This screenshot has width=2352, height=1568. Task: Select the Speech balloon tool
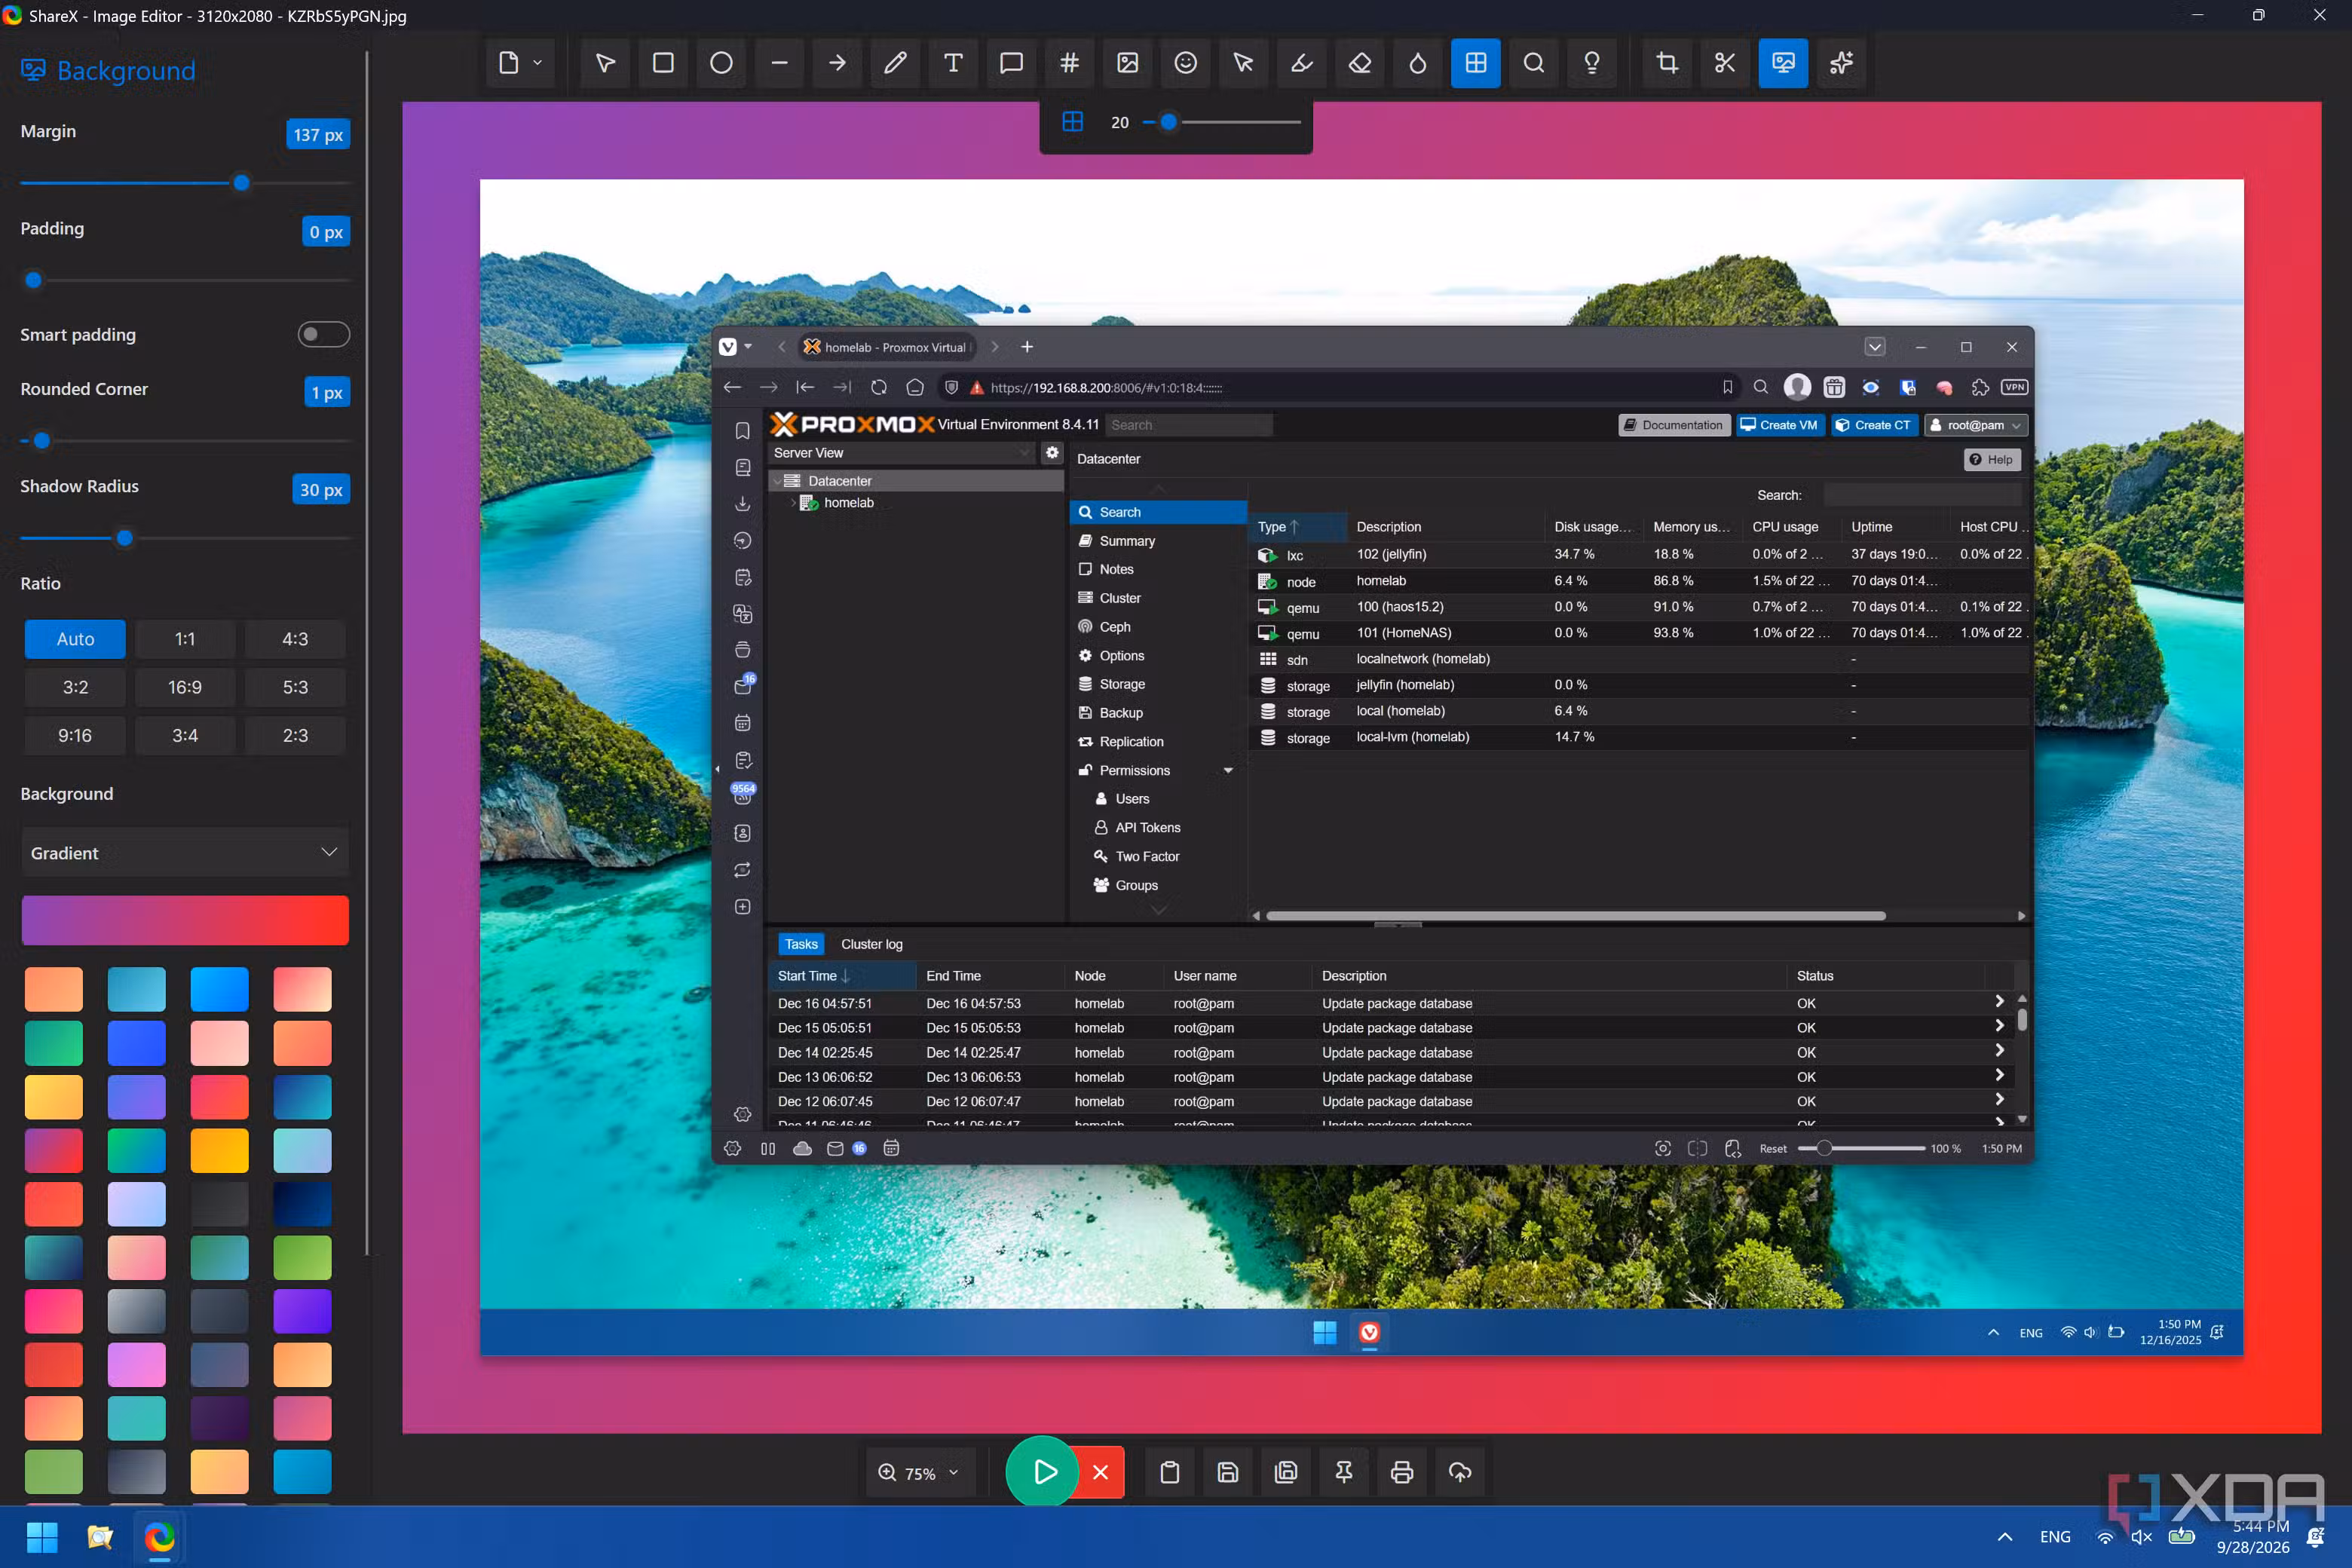tap(1011, 63)
